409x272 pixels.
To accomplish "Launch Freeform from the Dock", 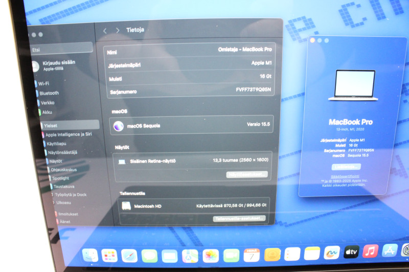I will tap(332, 253).
